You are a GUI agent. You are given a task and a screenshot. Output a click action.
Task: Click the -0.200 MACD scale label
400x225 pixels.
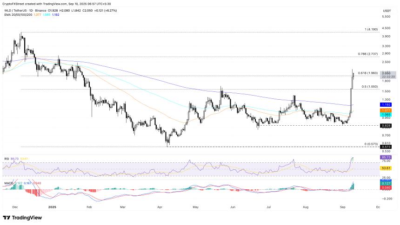pyautogui.click(x=387, y=199)
